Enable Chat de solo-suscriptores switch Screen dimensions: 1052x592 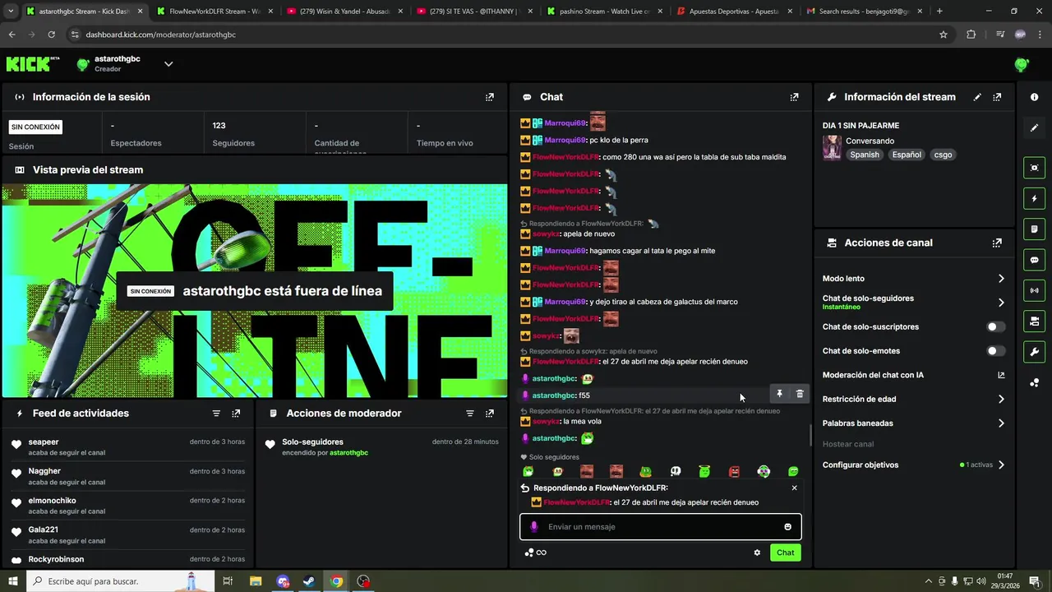[x=995, y=327]
